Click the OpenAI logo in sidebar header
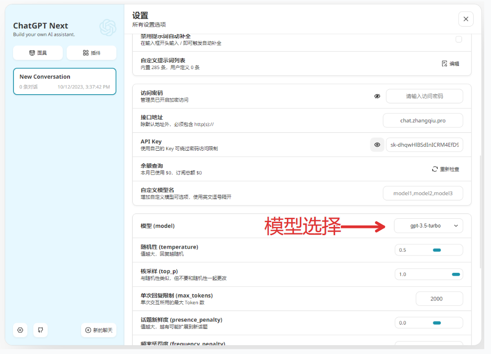Screen dimensions: 491x354 tap(108, 28)
